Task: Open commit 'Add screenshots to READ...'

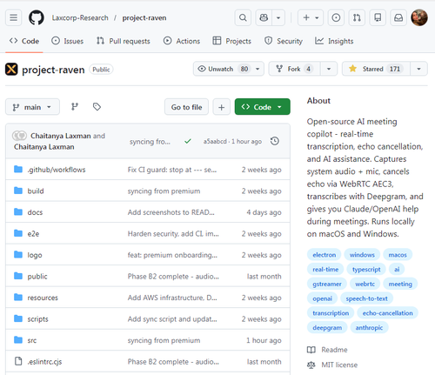Action: click(x=171, y=212)
